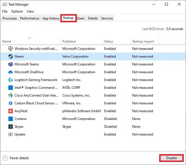Image resolution: width=186 pixels, height=165 pixels.
Task: Select the Steam row name
Action: (x=19, y=56)
